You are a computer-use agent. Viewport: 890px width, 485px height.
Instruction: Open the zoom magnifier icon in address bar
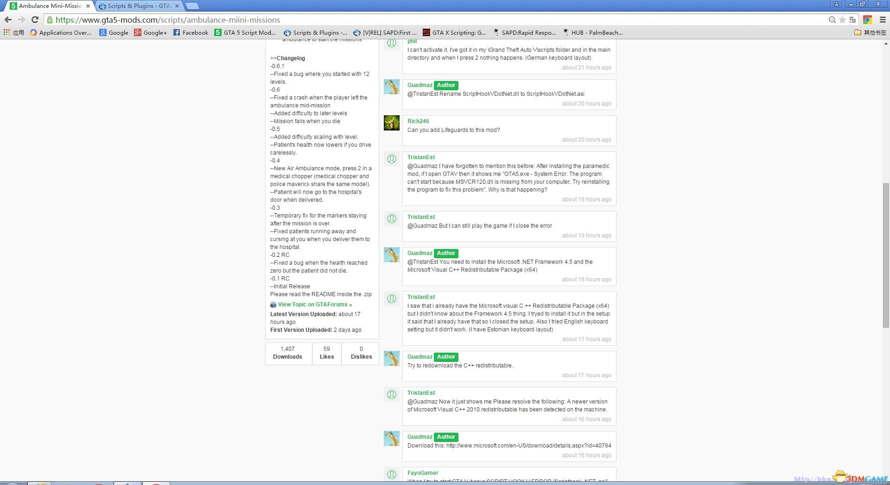(832, 19)
